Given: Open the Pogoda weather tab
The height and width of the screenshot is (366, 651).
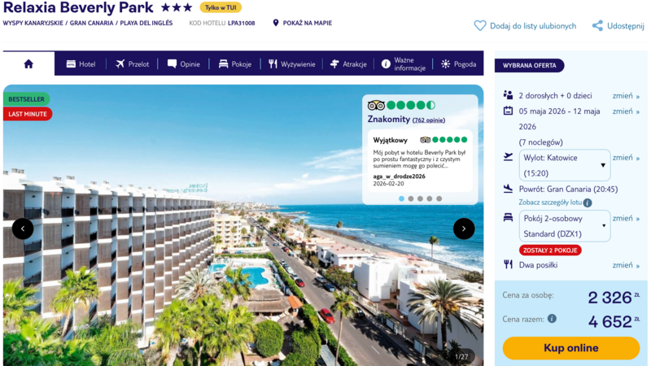Looking at the screenshot, I should pyautogui.click(x=459, y=64).
